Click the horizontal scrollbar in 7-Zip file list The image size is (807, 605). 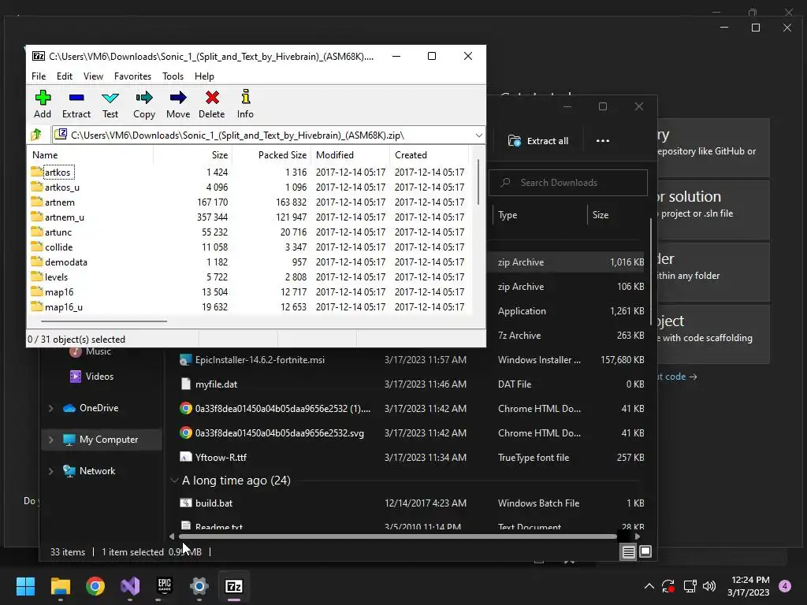(104, 321)
